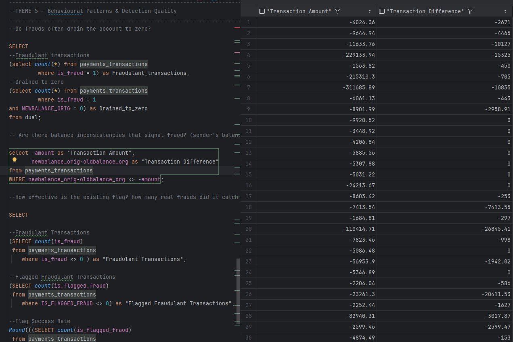Click the -9644.94 amount cell
513x342 pixels.
click(316, 33)
